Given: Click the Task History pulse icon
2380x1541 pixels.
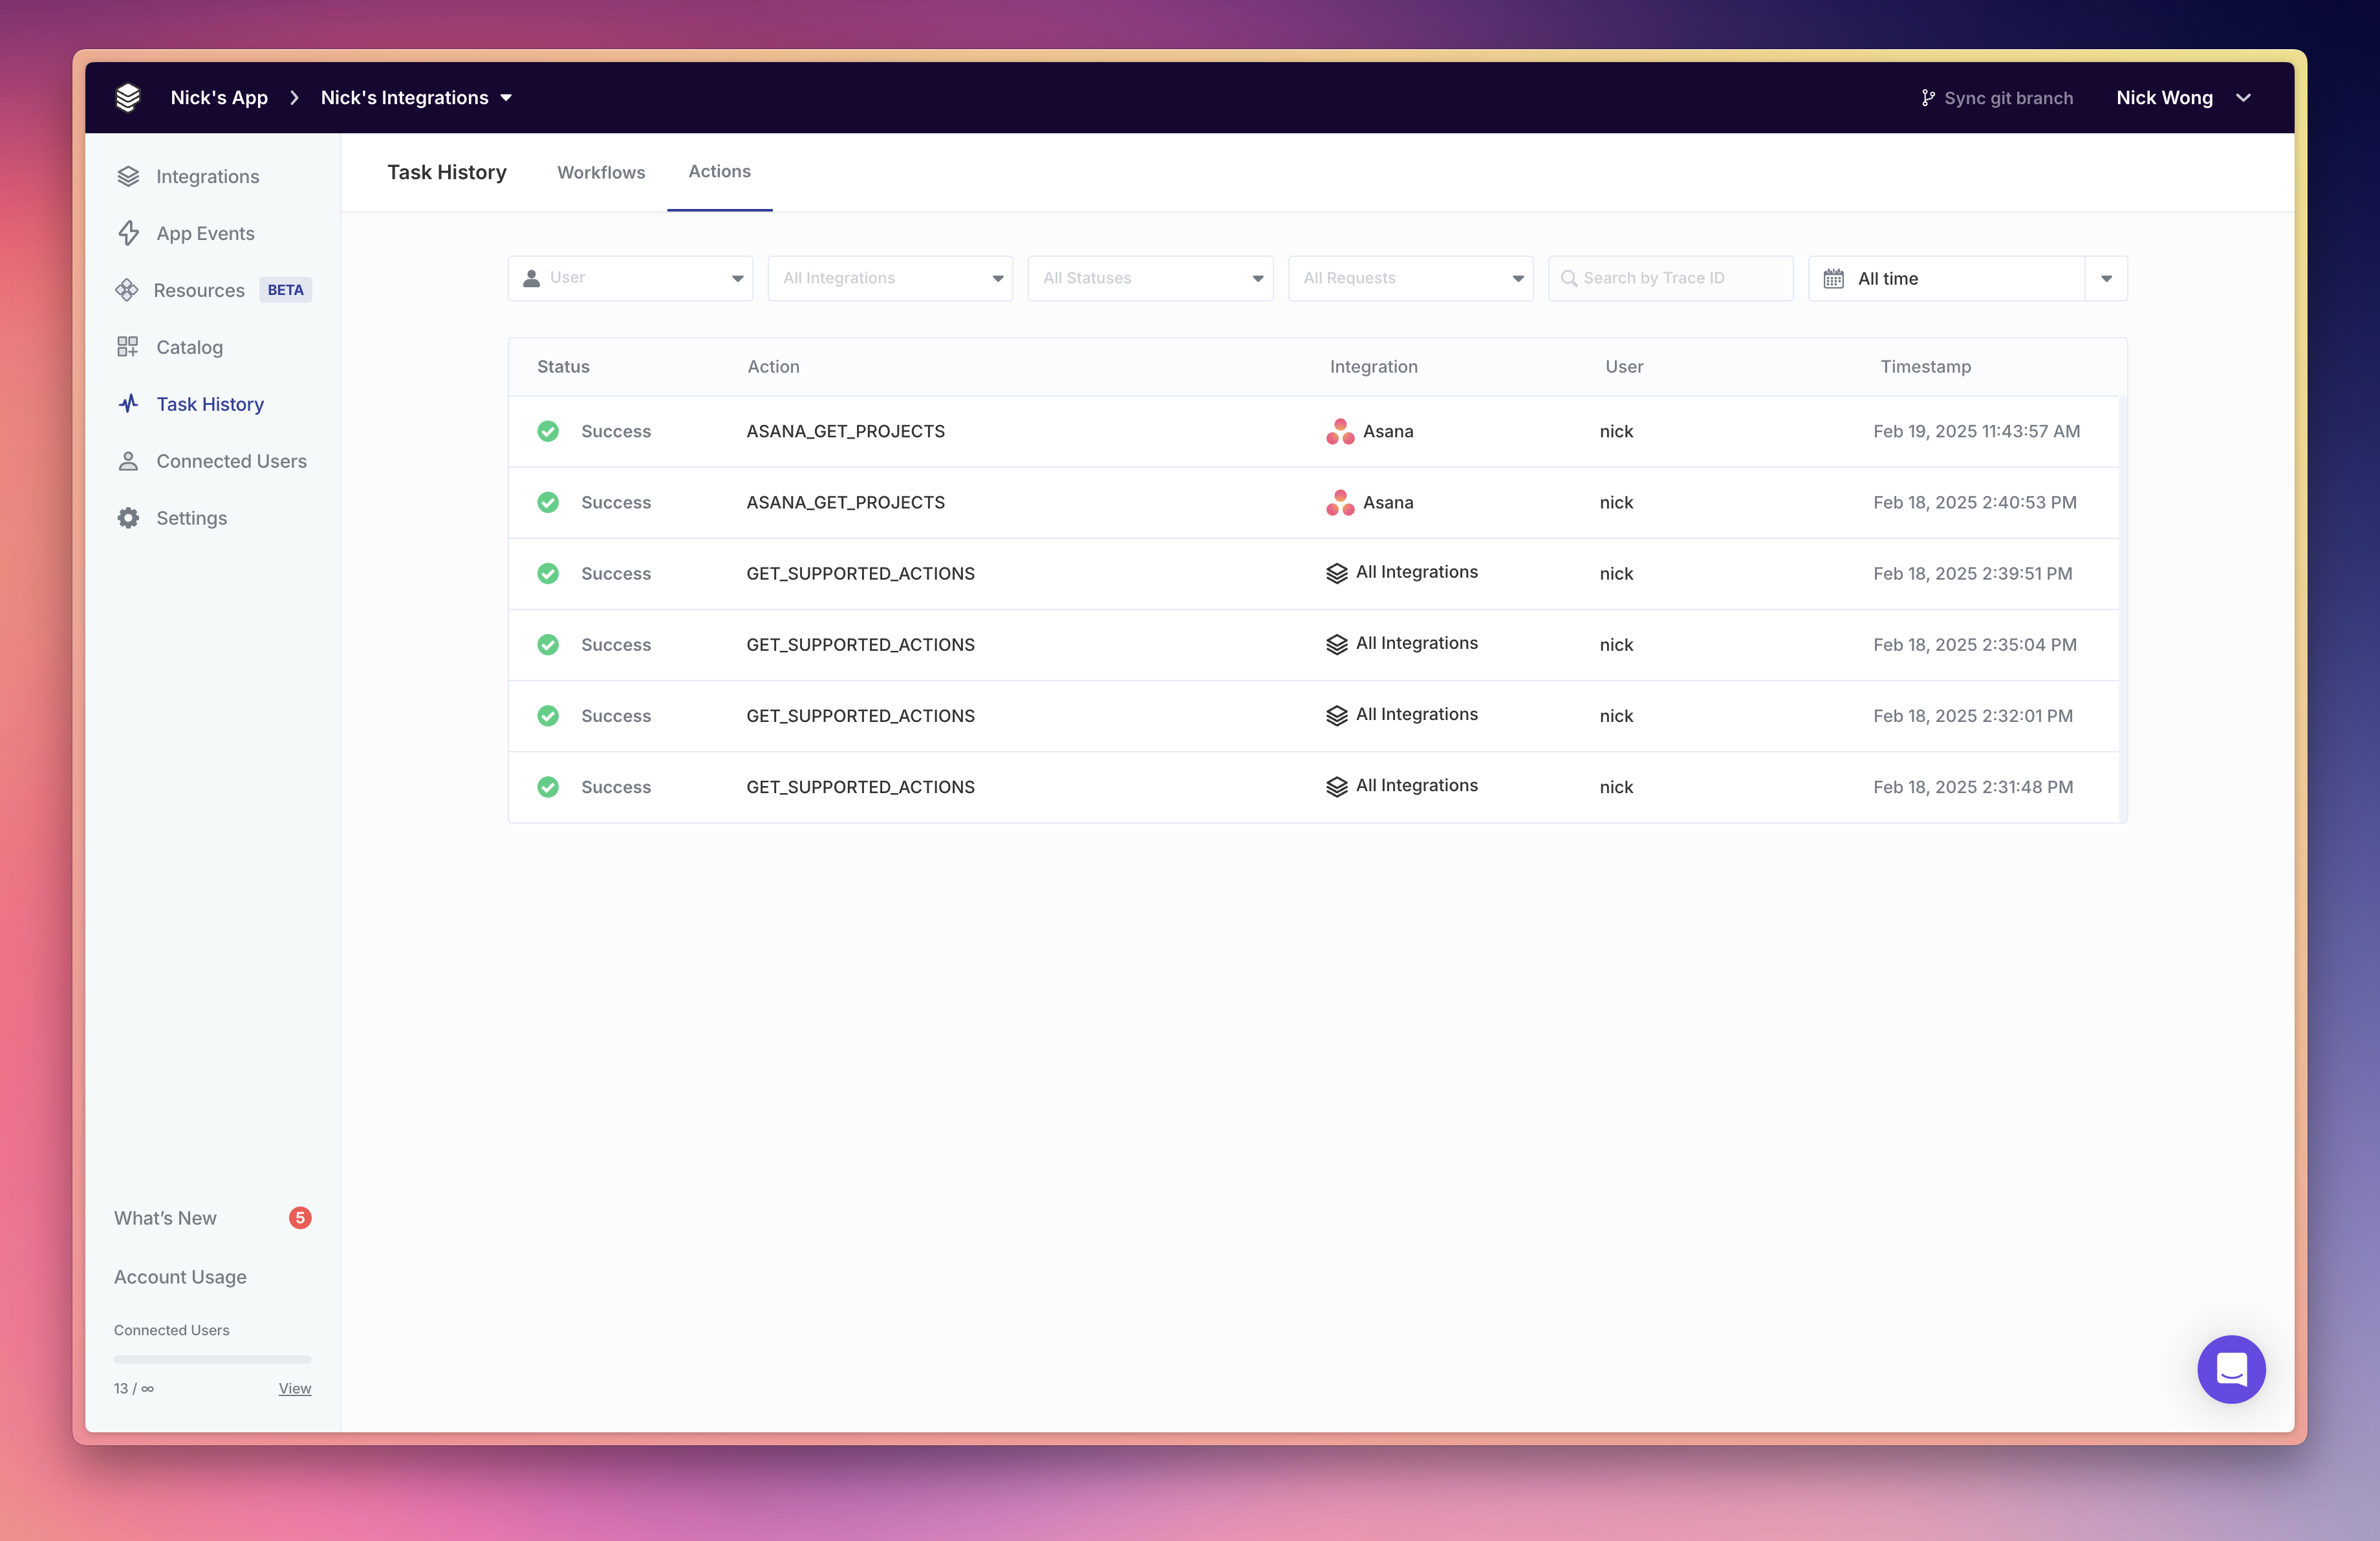Looking at the screenshot, I should (x=128, y=404).
